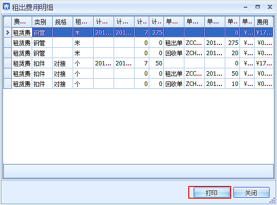Click the cell showing 50 in the fifth row
The image size is (277, 205).
click(x=232, y=74)
